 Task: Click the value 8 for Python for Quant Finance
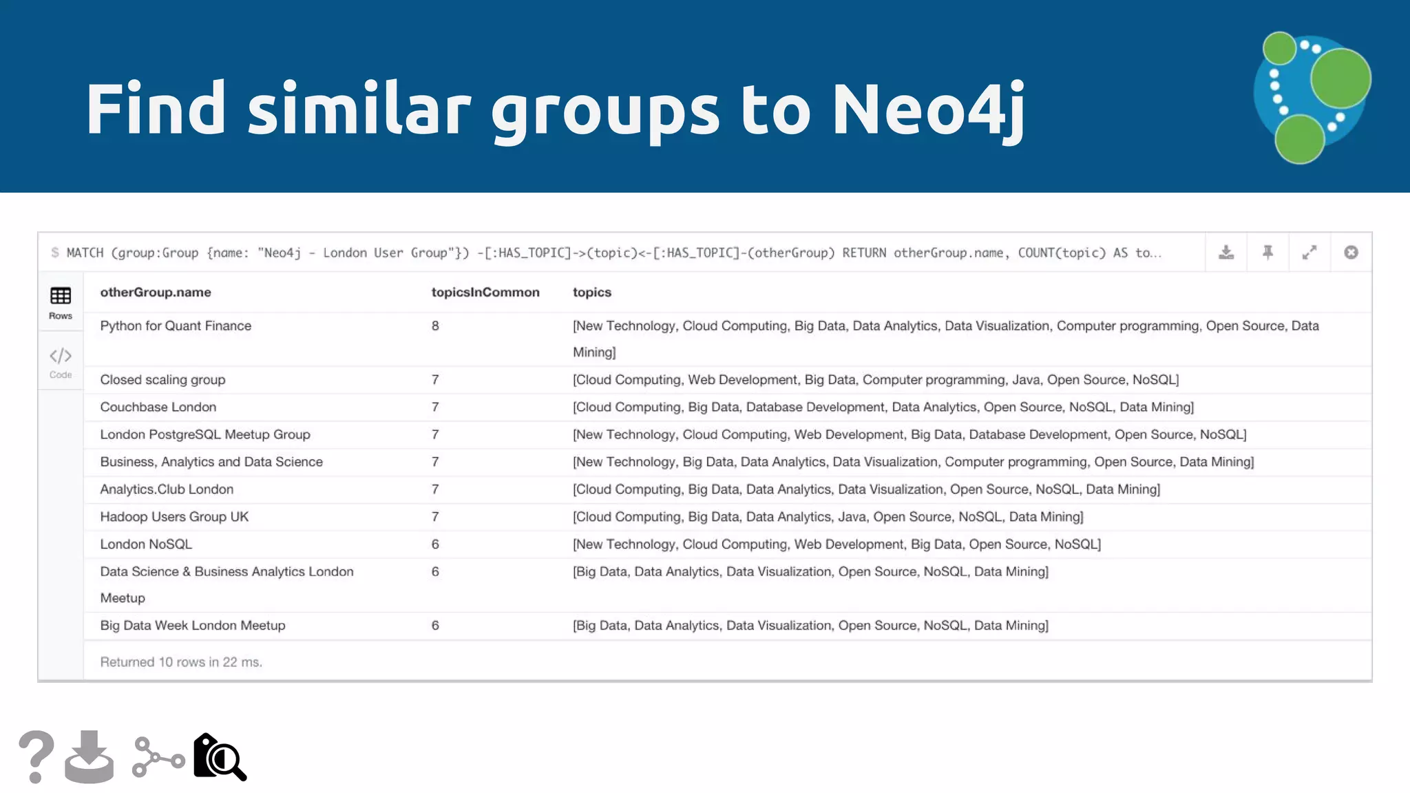(x=435, y=326)
